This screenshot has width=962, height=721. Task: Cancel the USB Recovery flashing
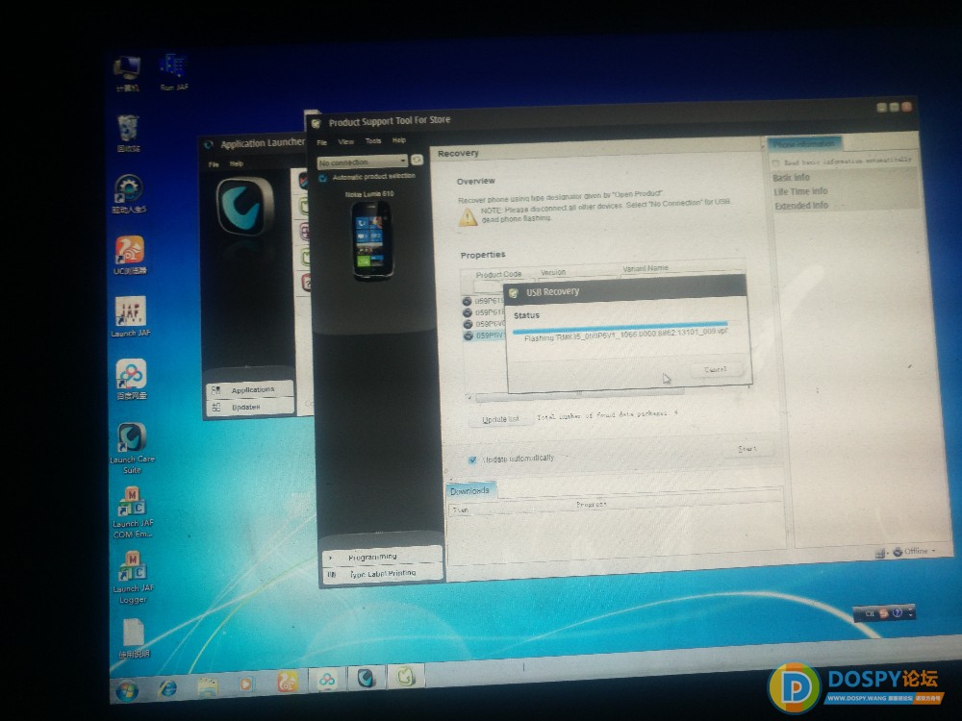[716, 370]
